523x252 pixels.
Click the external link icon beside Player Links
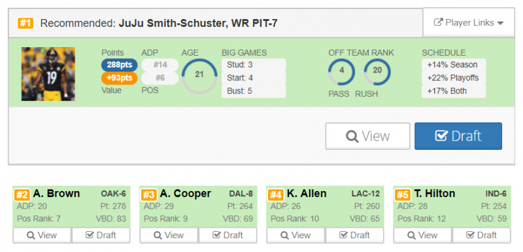[438, 22]
